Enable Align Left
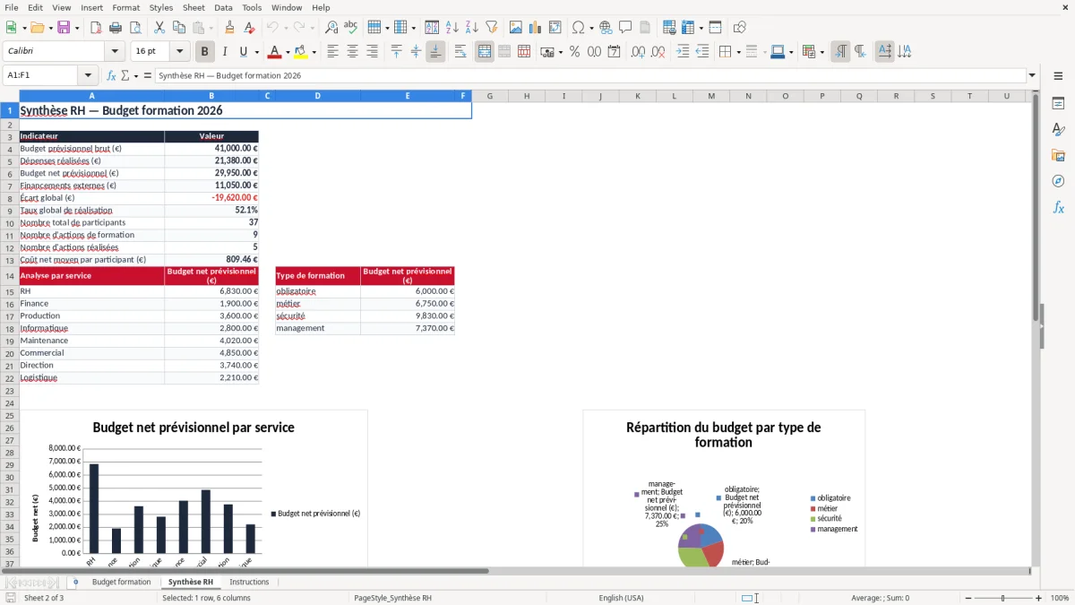Screen dimensions: 1075x605 point(332,52)
